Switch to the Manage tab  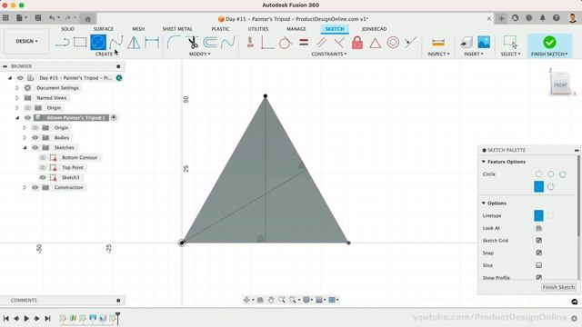point(296,29)
